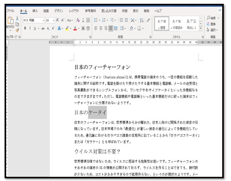
Task: Apply red font color
Action: (x=75, y=28)
